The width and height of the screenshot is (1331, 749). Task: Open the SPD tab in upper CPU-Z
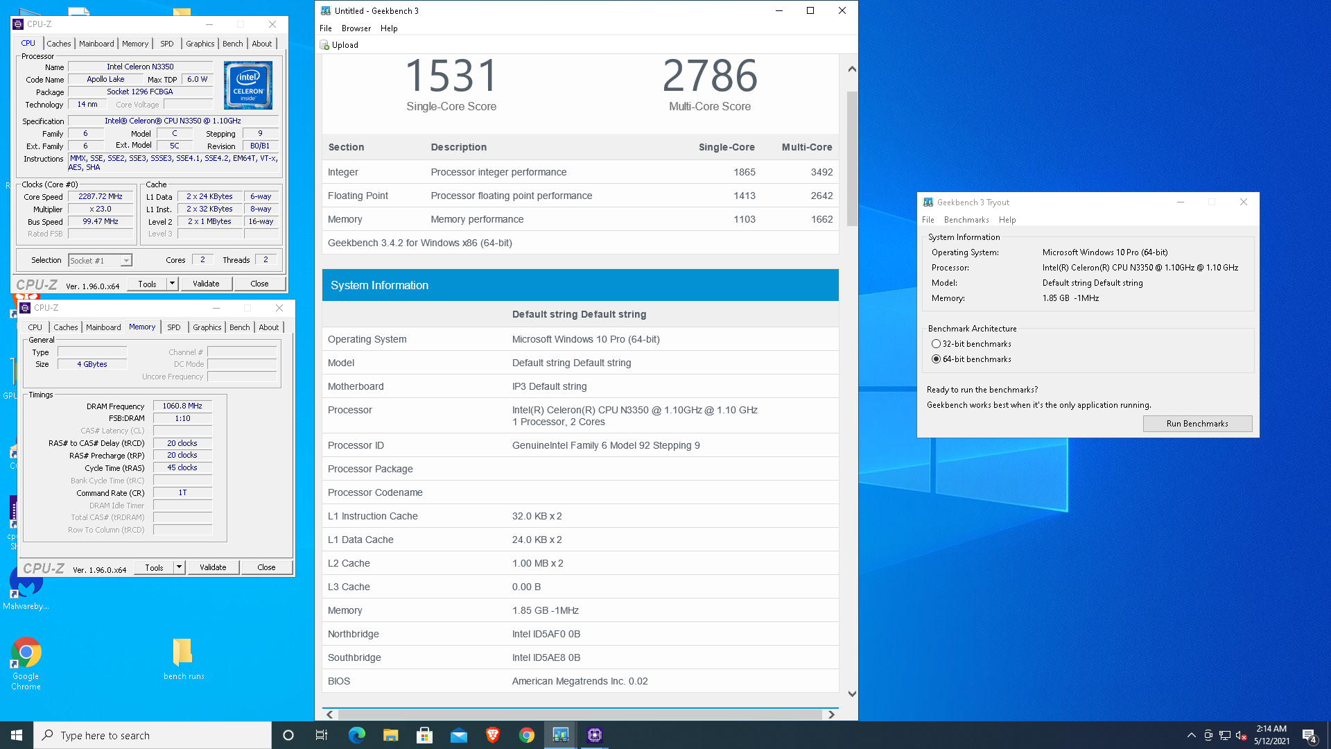[167, 44]
